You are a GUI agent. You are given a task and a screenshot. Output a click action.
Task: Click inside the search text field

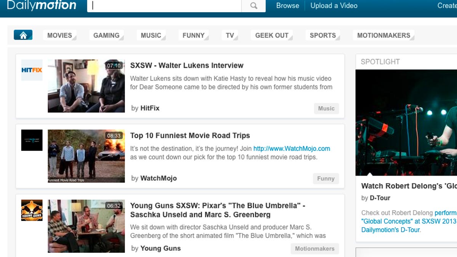pyautogui.click(x=165, y=6)
